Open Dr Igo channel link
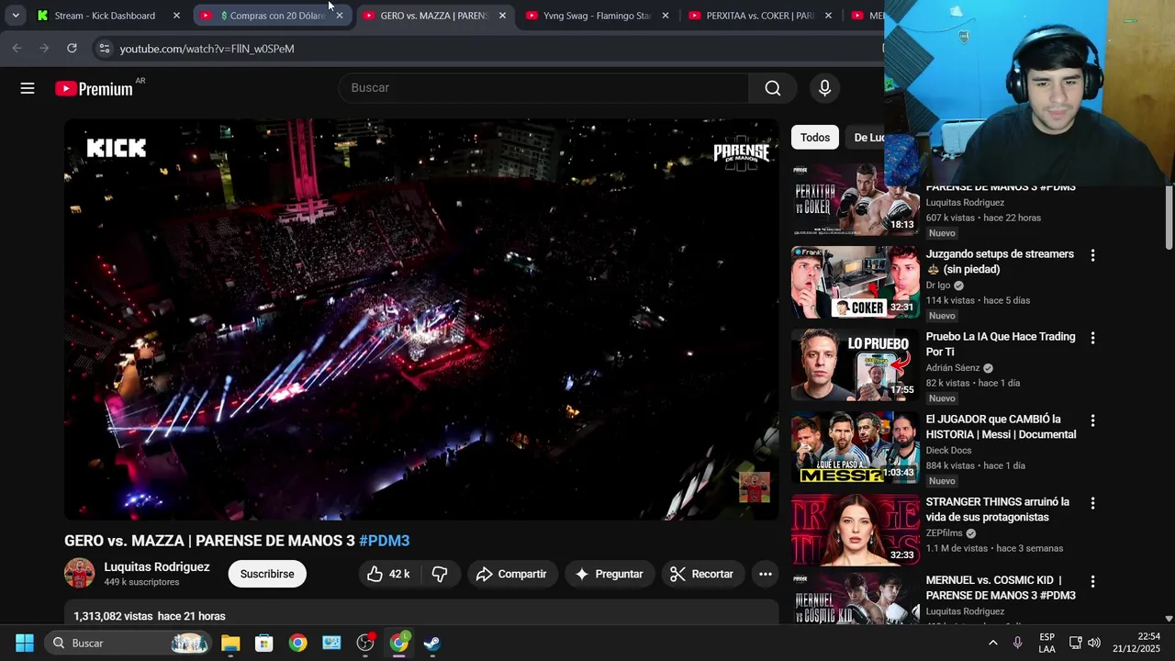Viewport: 1175px width, 661px height. pos(938,286)
